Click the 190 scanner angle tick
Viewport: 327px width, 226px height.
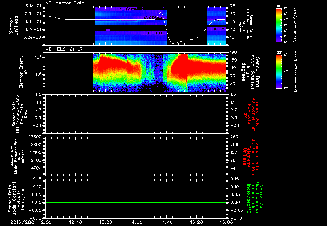234,52
